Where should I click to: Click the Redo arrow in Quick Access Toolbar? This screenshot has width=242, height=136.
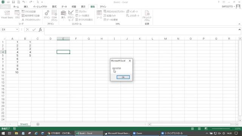point(31,2)
